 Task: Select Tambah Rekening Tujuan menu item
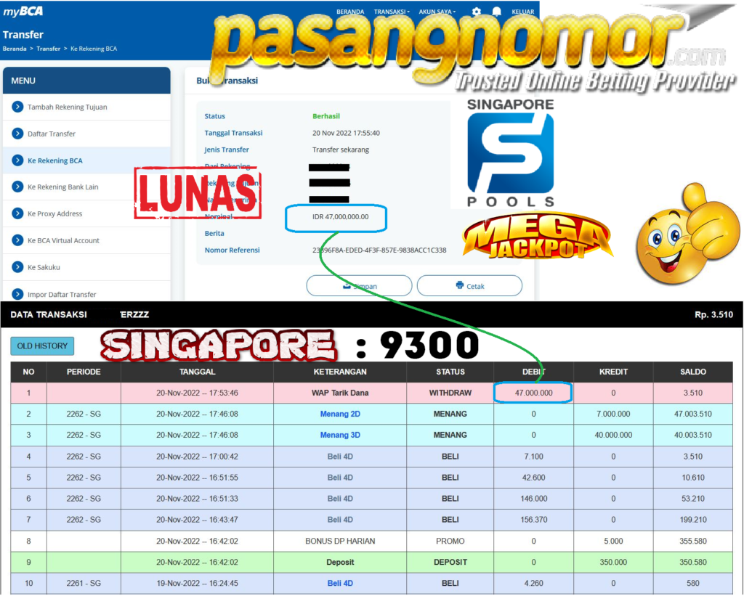(86, 107)
